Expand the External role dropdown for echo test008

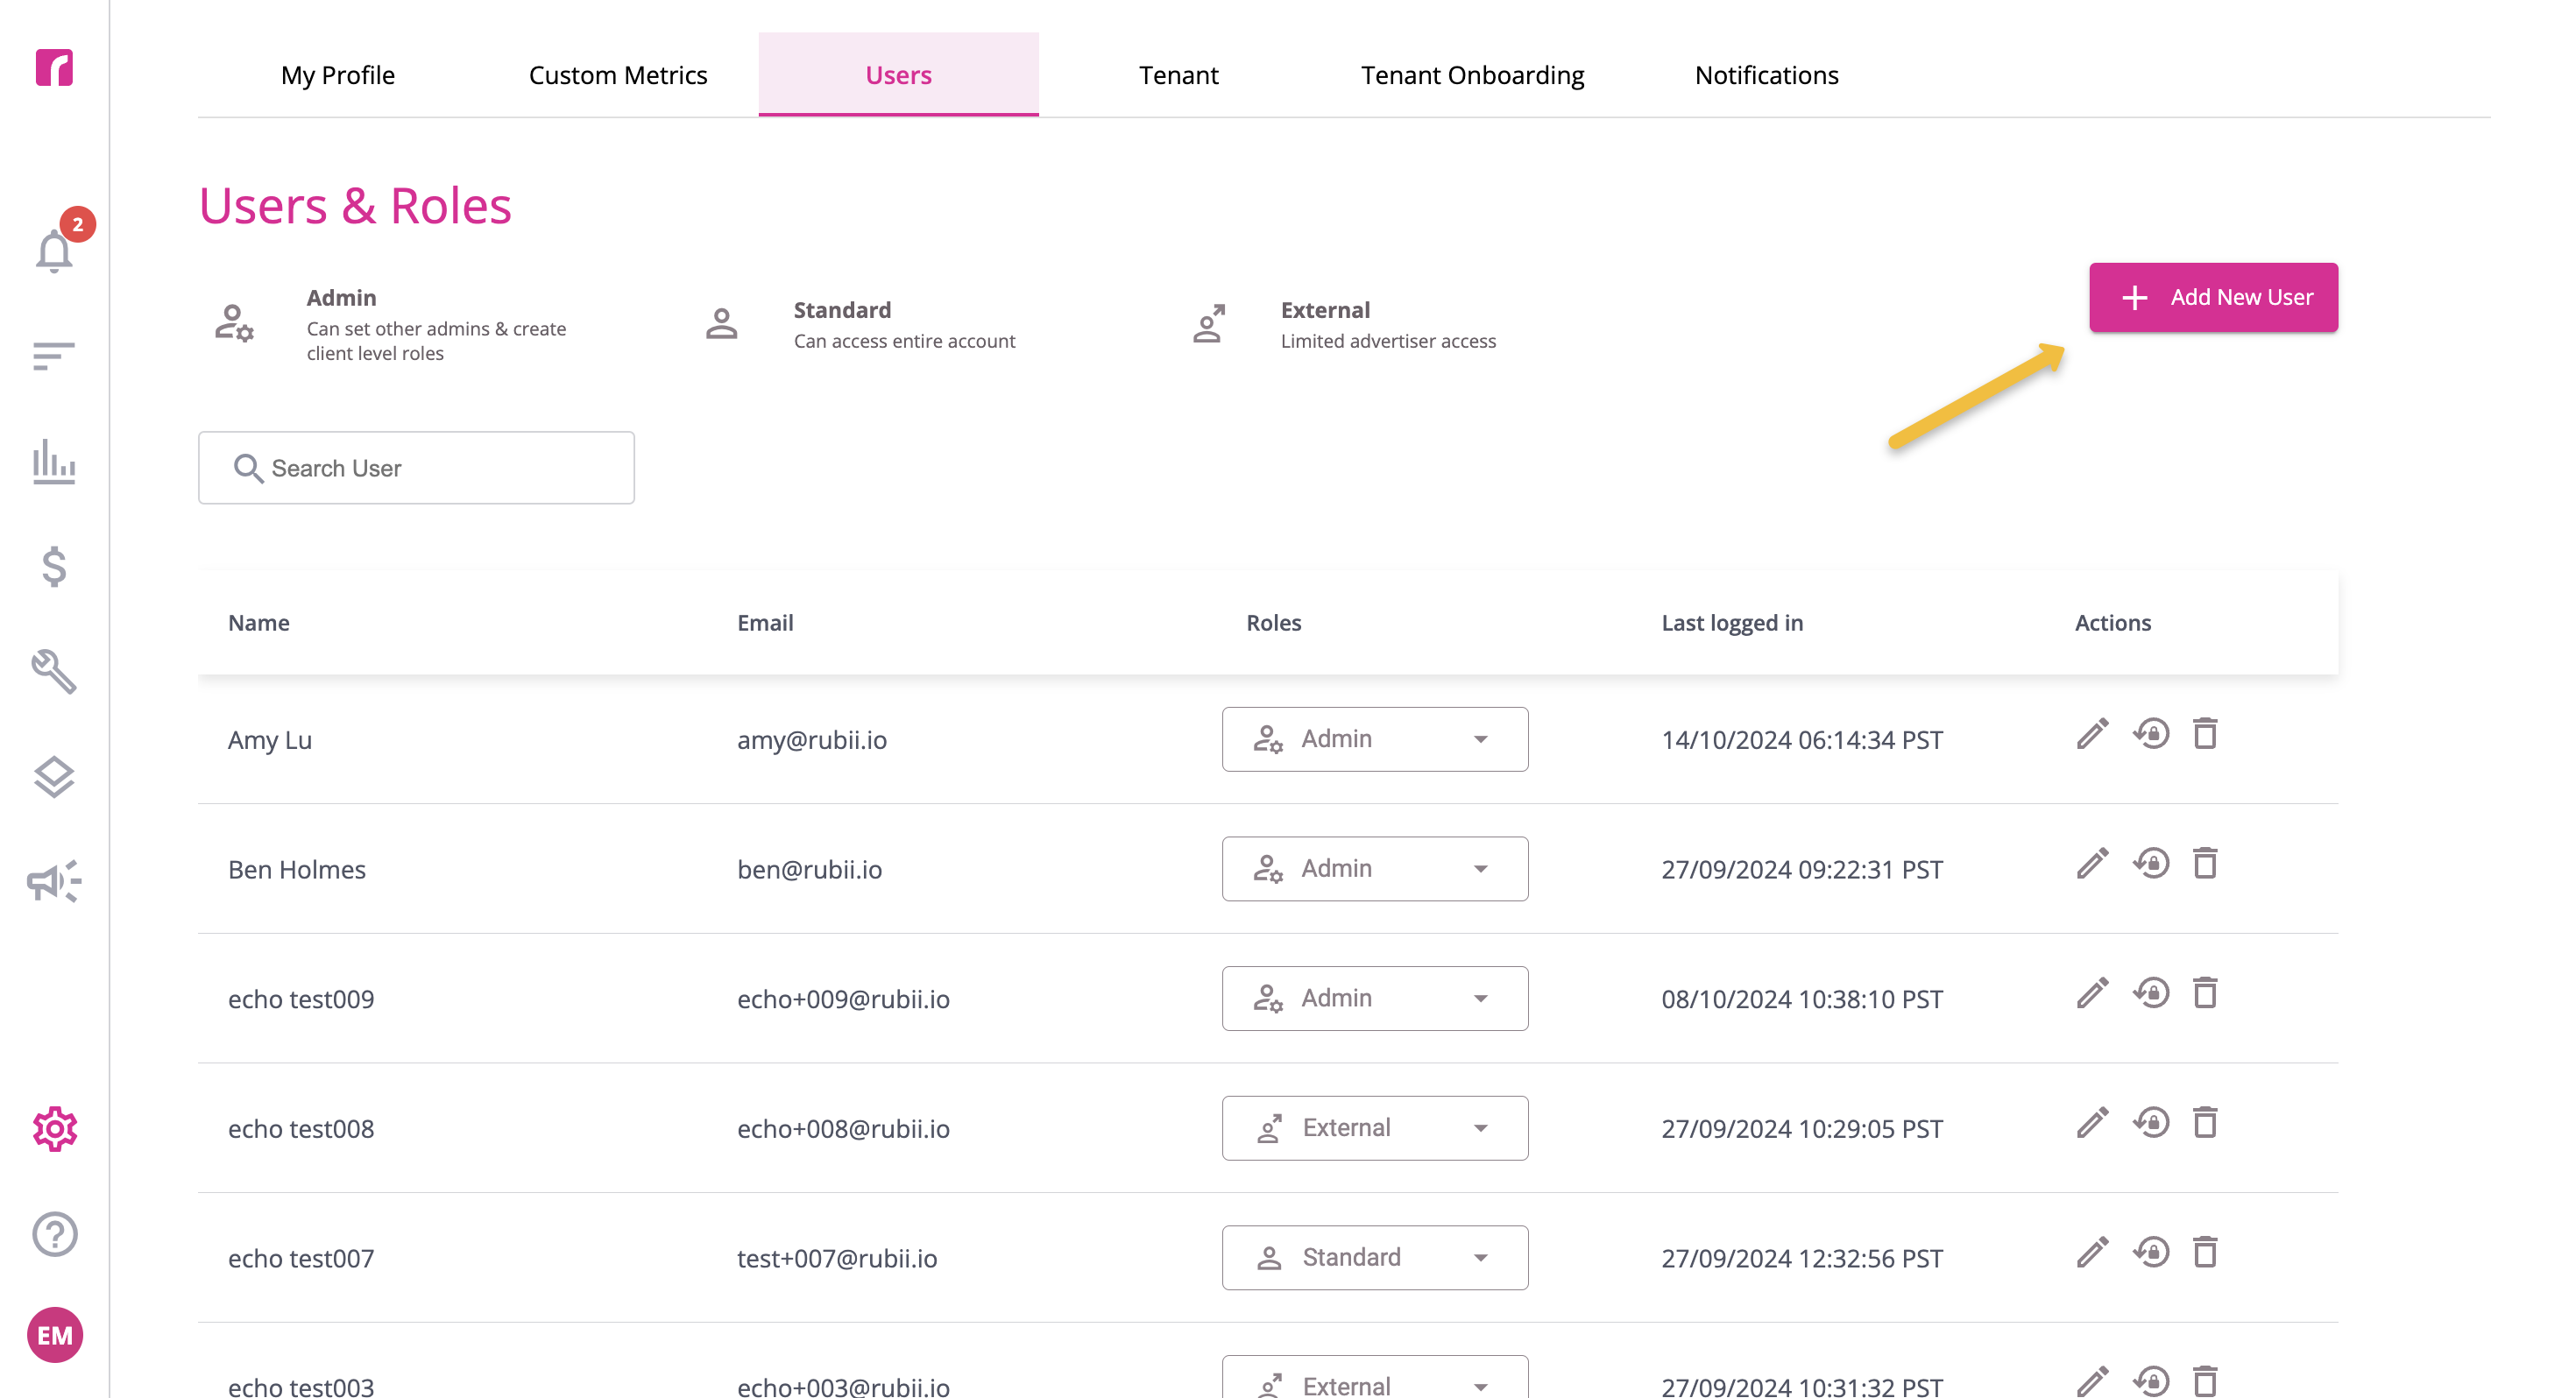1375,1128
